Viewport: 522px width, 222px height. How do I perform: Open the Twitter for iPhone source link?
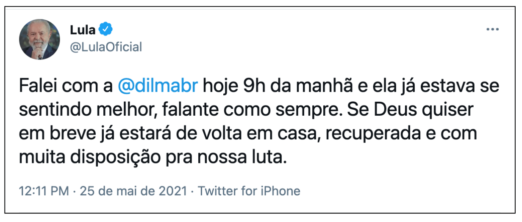coord(249,191)
